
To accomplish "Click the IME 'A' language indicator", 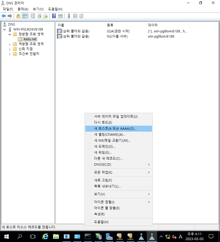I will click(180, 237).
